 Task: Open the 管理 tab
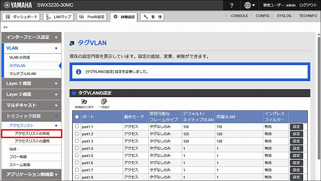coord(152,17)
